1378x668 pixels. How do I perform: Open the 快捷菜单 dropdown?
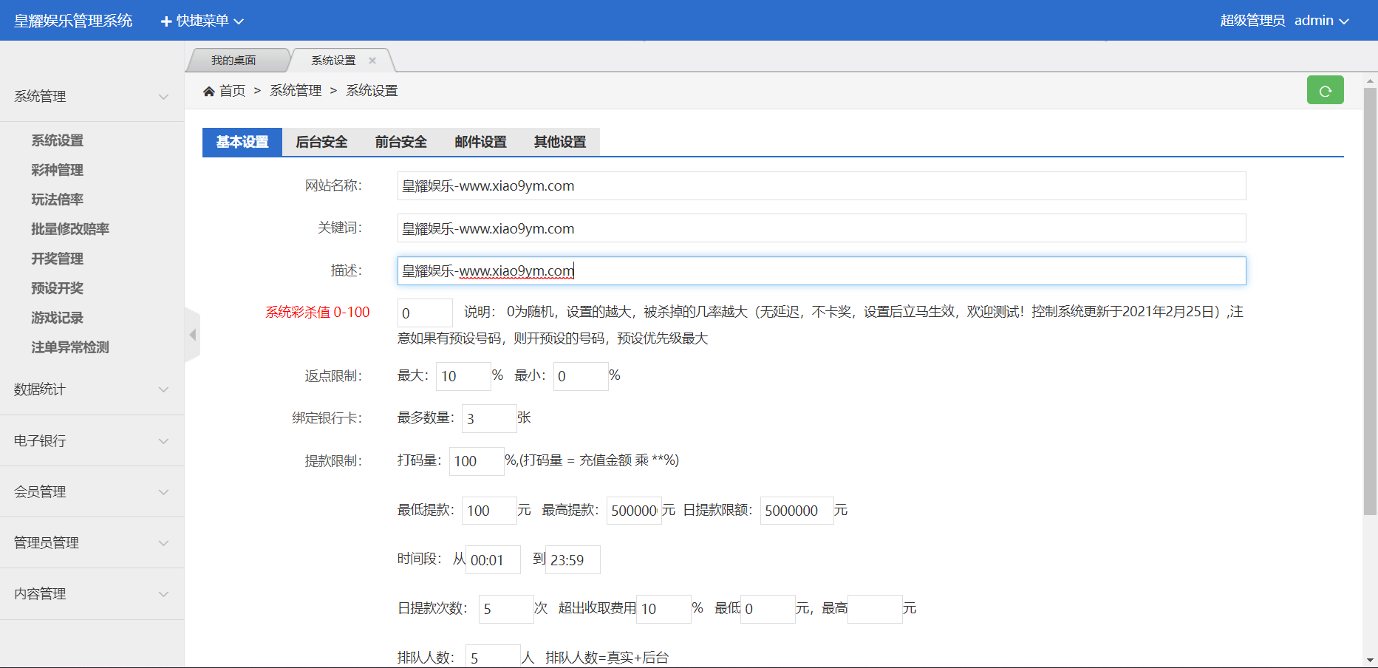tap(202, 21)
